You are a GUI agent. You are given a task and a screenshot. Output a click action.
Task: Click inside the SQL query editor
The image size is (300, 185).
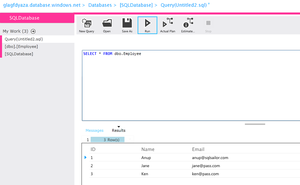pyautogui.click(x=189, y=88)
